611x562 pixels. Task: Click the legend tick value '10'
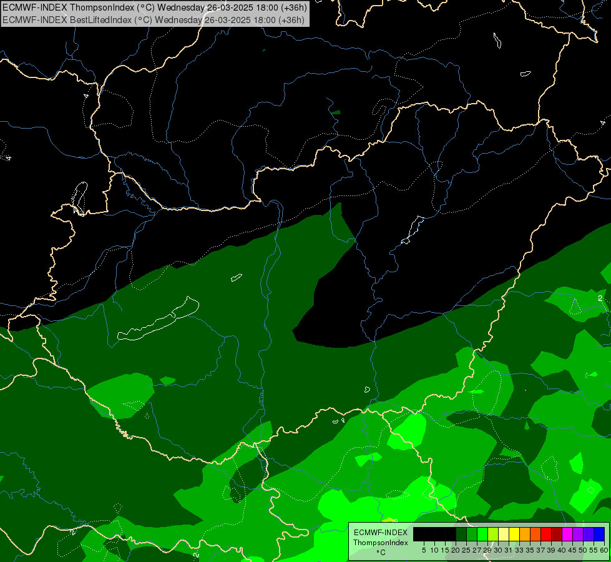pos(434,550)
